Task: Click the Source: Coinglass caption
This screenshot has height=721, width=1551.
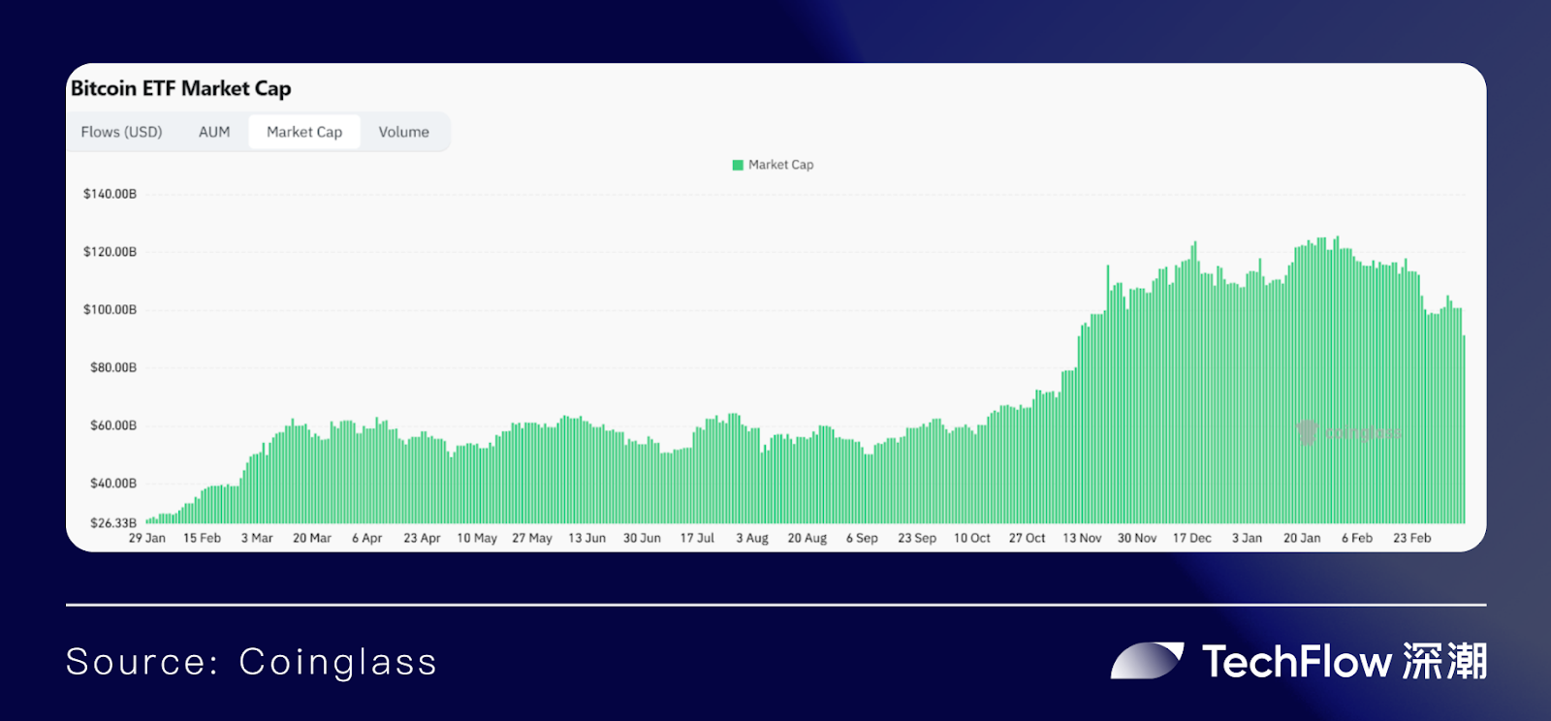Action: [251, 662]
